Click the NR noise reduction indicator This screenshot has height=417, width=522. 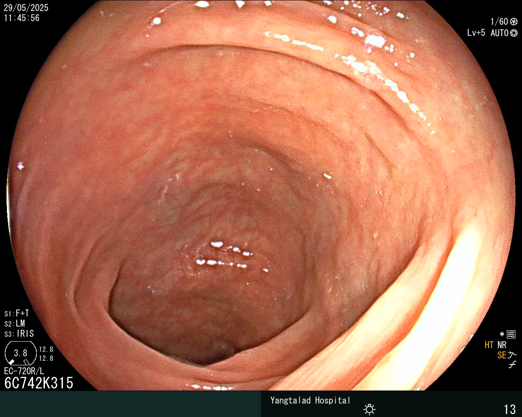pyautogui.click(x=502, y=345)
